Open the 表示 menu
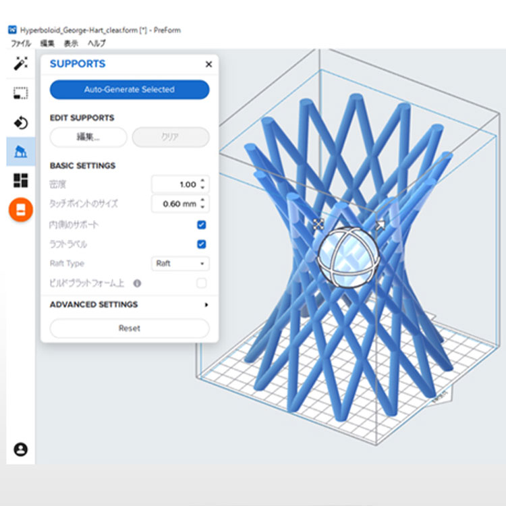The height and width of the screenshot is (506, 506). click(71, 43)
